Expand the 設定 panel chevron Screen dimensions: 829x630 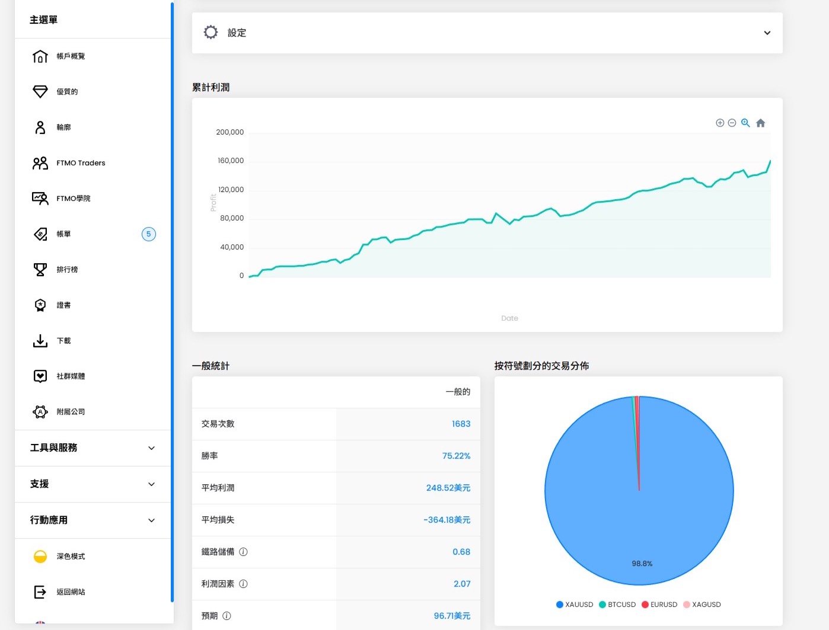tap(767, 33)
